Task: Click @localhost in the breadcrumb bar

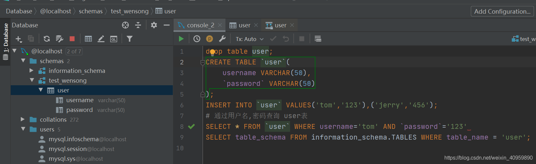Action: 56,11
